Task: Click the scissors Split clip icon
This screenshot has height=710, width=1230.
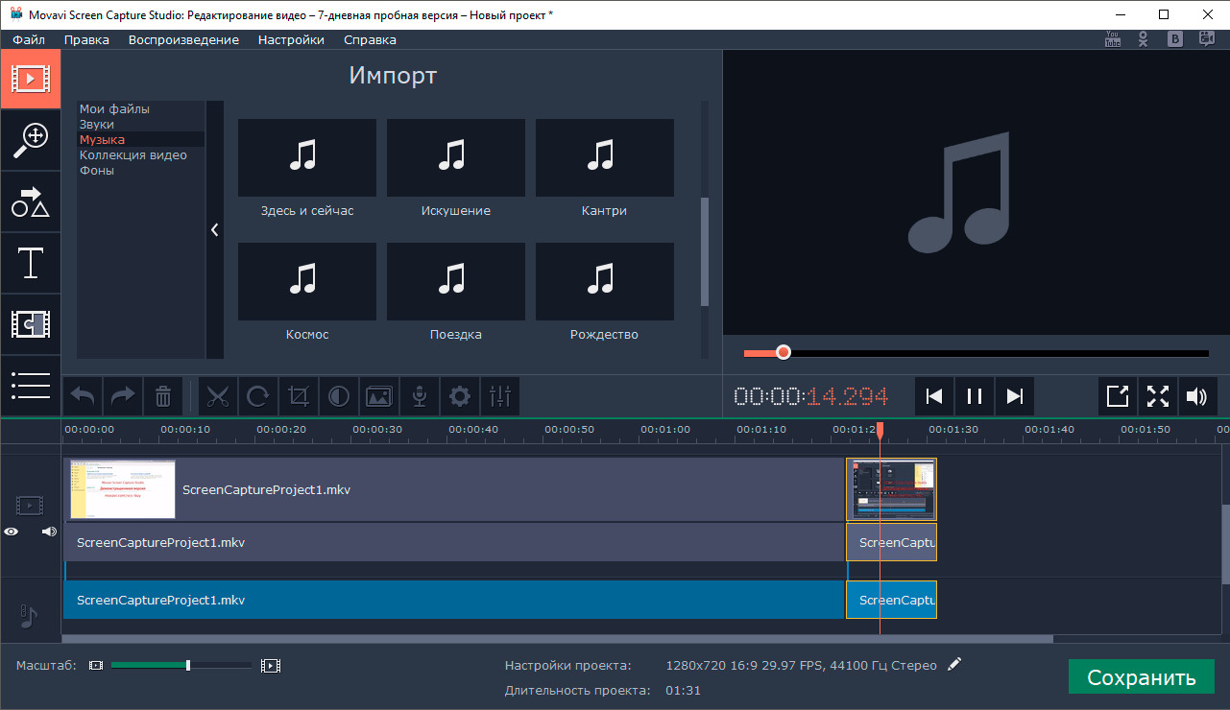Action: pyautogui.click(x=219, y=396)
